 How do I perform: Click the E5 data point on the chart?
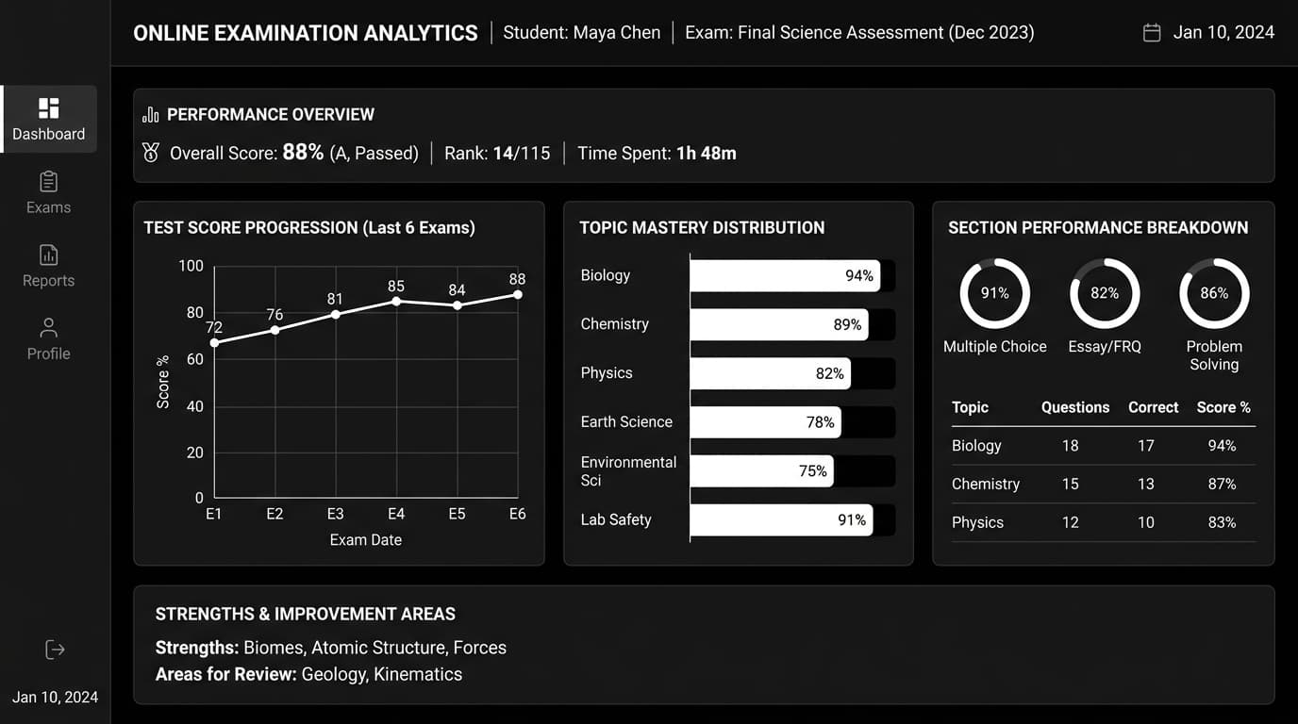point(457,305)
